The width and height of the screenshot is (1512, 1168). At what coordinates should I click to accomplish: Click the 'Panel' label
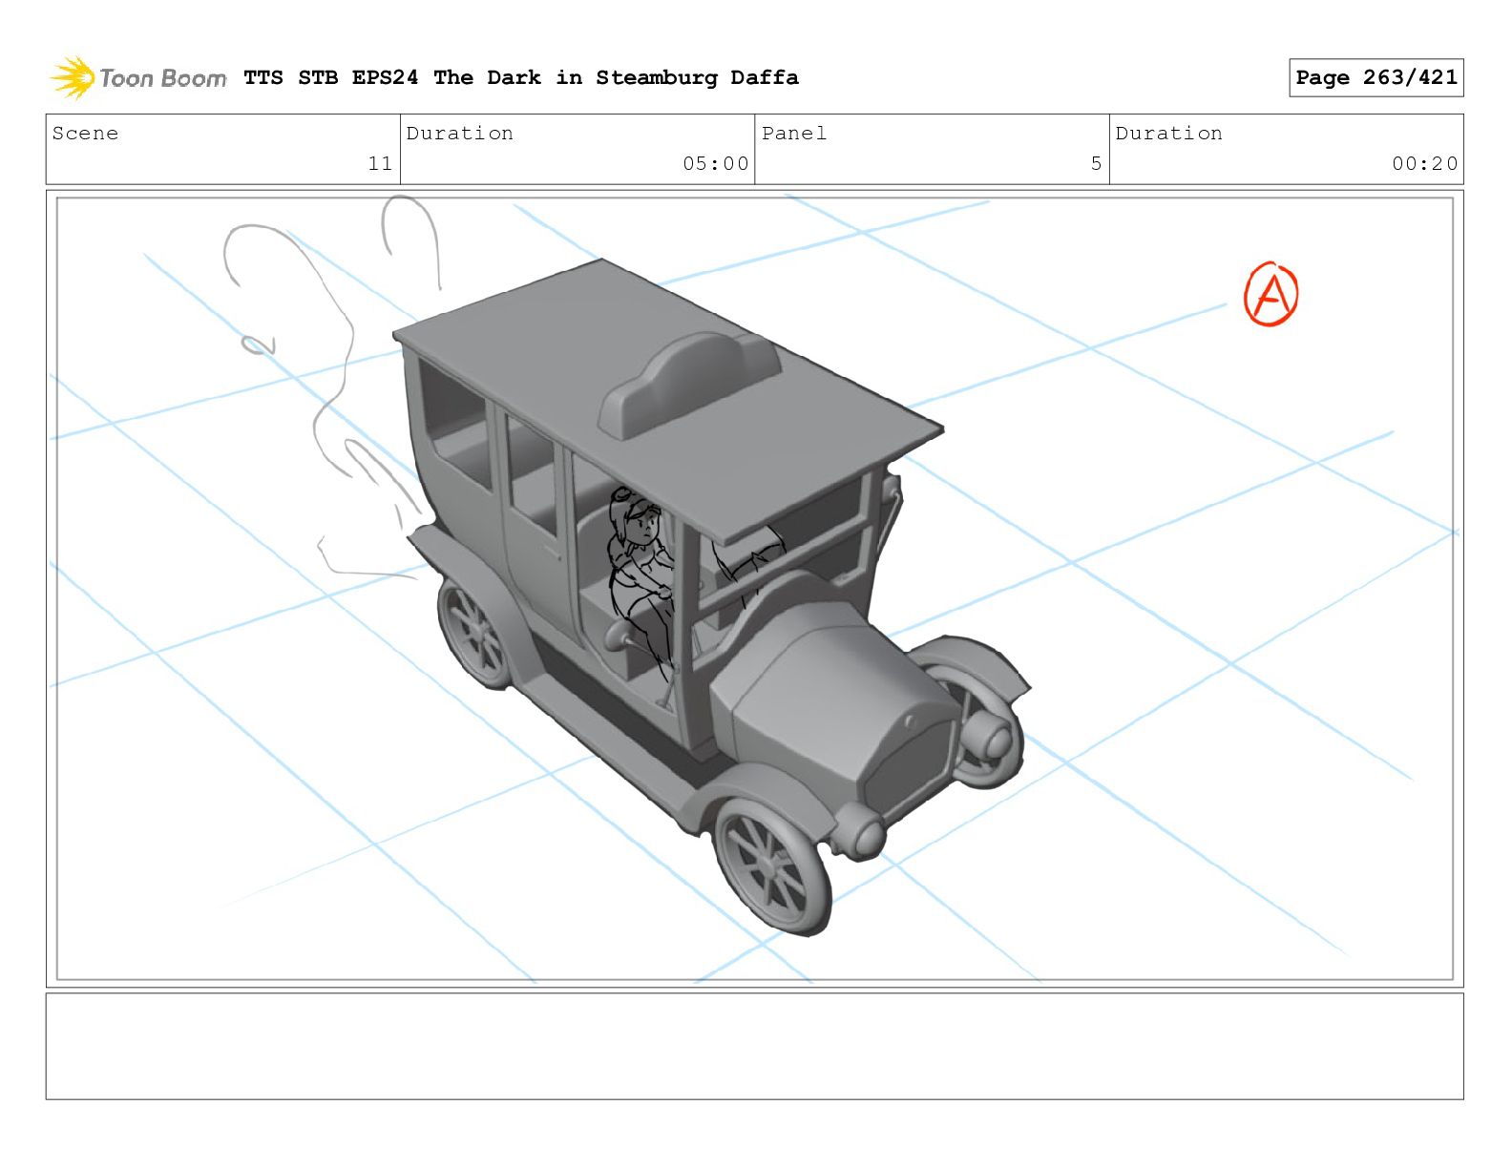[x=794, y=134]
